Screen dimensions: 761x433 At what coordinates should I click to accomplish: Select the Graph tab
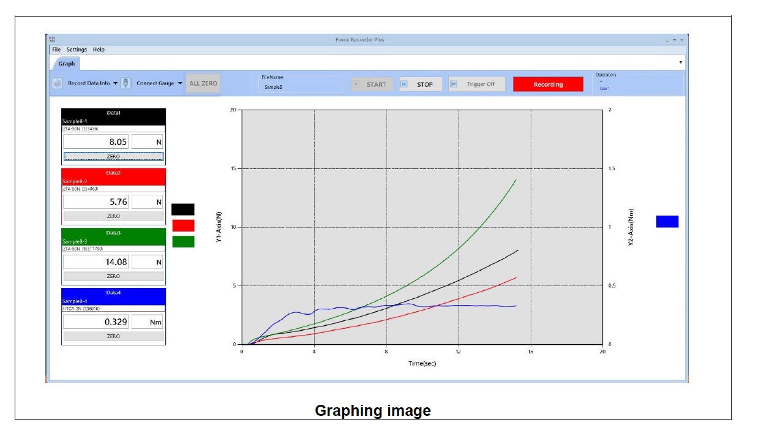coord(66,63)
